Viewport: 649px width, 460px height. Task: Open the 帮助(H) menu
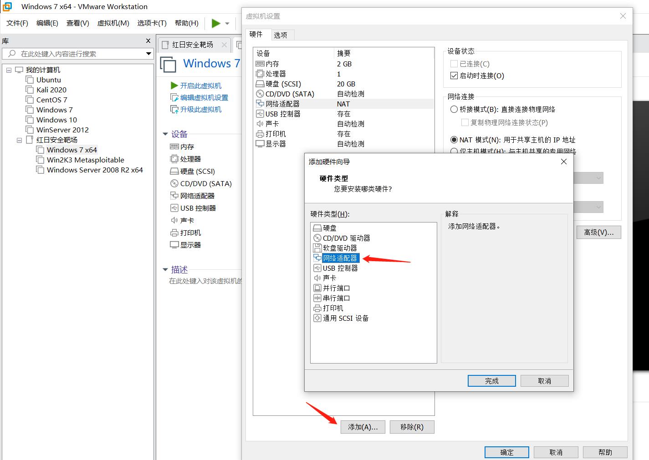(187, 23)
